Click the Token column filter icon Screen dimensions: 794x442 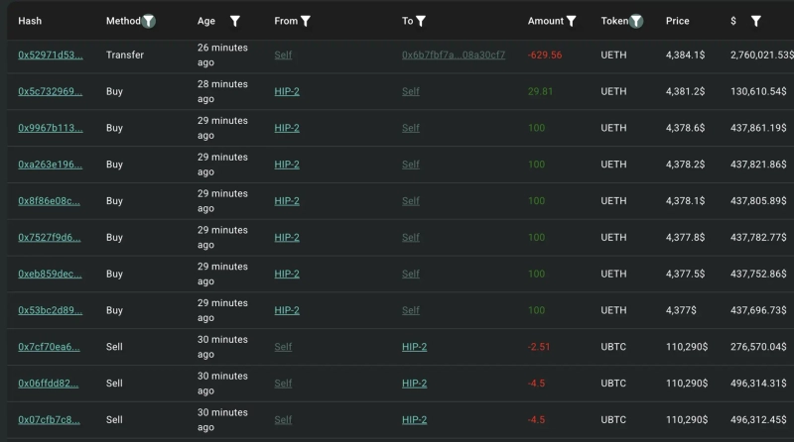coord(636,21)
